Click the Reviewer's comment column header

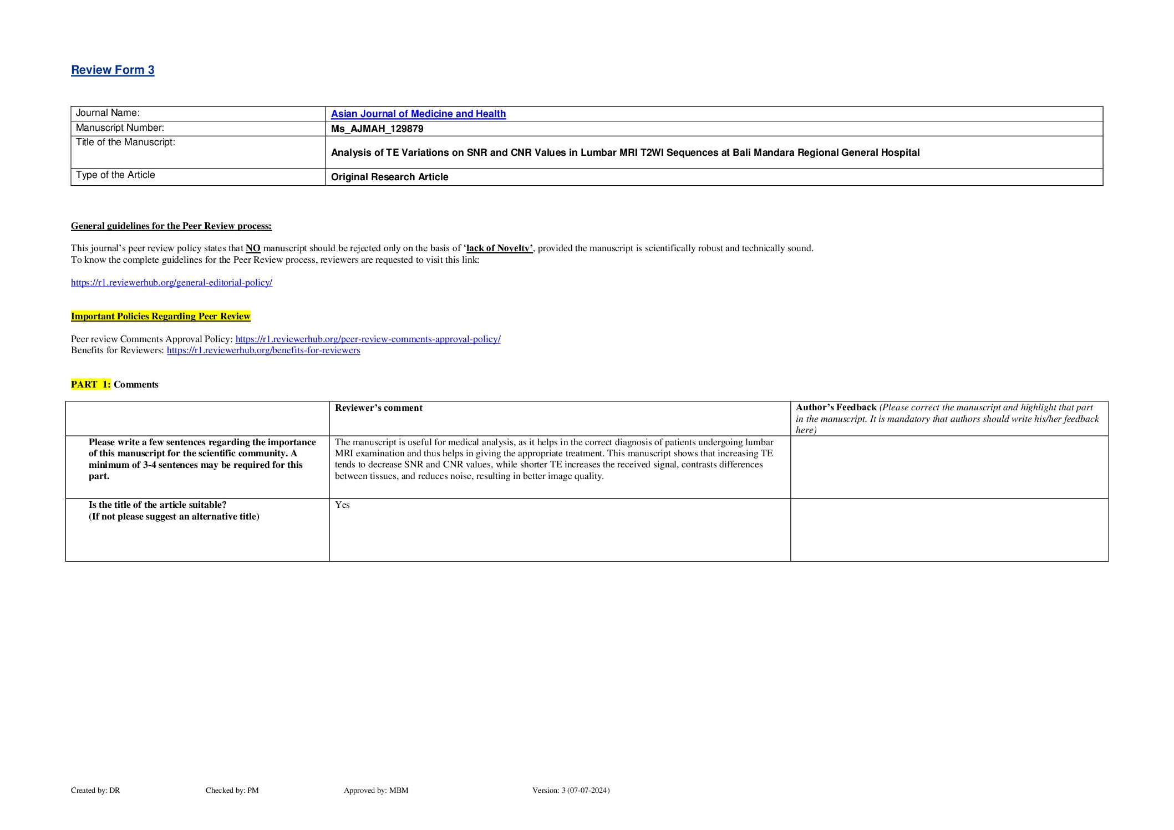(379, 408)
